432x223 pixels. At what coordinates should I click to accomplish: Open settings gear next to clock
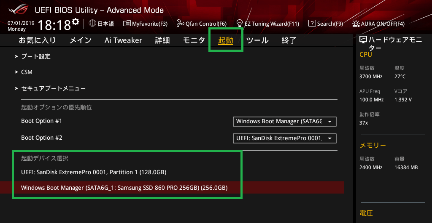point(76,22)
